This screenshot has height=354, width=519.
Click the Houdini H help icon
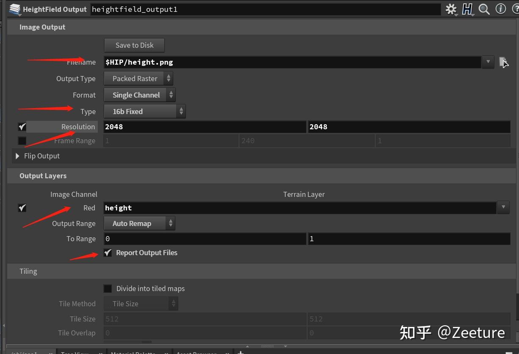tap(467, 9)
